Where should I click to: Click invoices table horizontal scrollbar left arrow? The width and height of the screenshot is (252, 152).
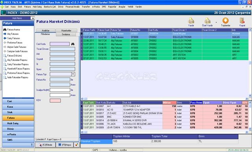point(82,99)
